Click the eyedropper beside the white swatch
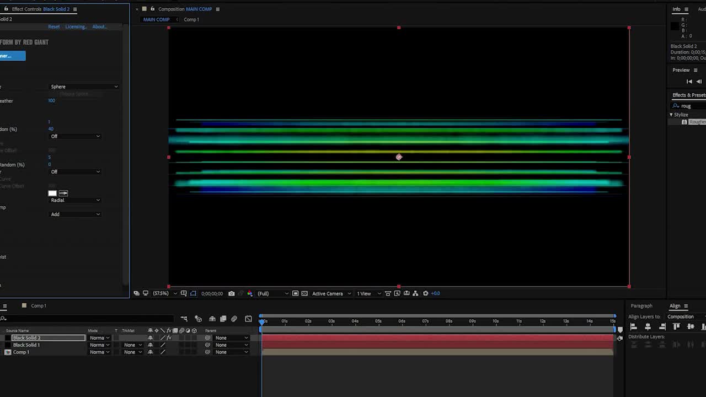The image size is (706, 397). 63,193
